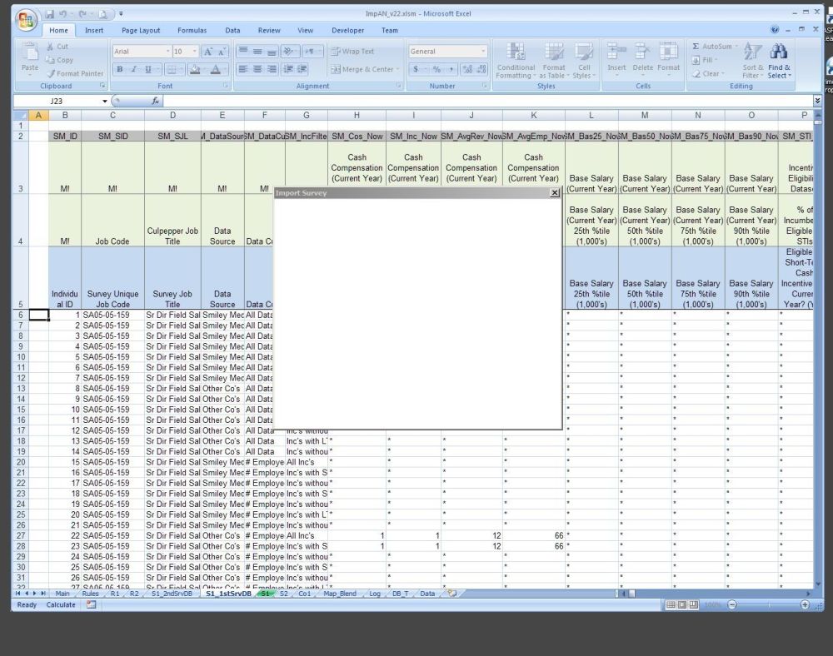
Task: Switch to the Formulas ribbon tab
Action: 192,30
